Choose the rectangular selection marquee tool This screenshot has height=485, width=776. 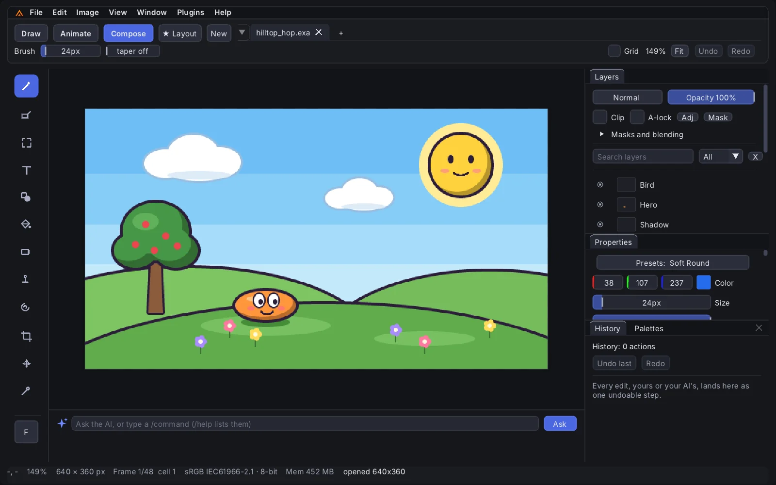click(x=26, y=143)
